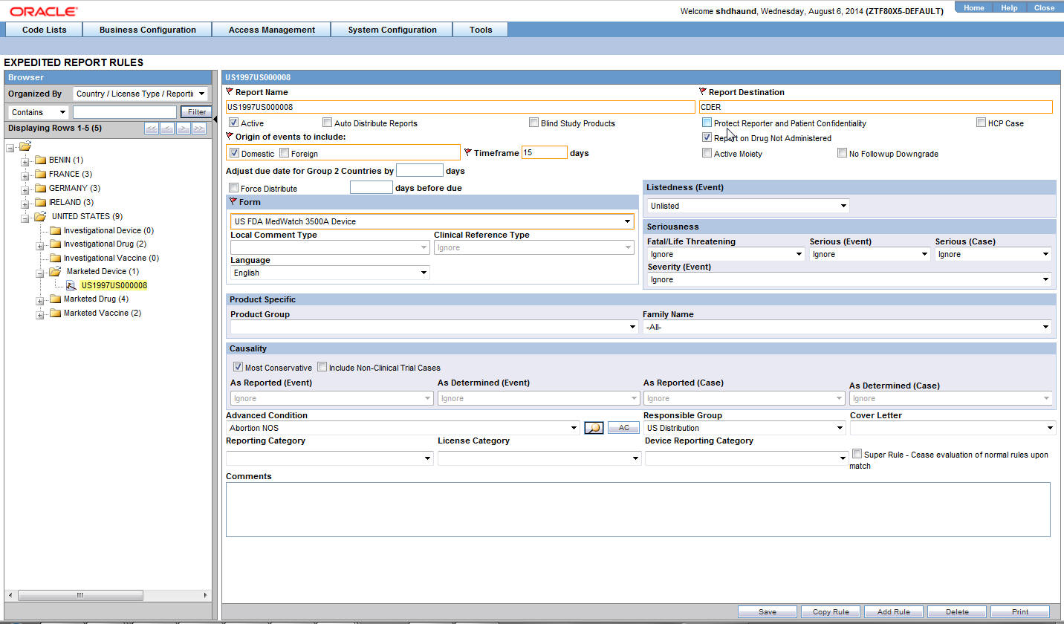Open the Family Name dropdown
The image size is (1064, 624).
tap(847, 327)
